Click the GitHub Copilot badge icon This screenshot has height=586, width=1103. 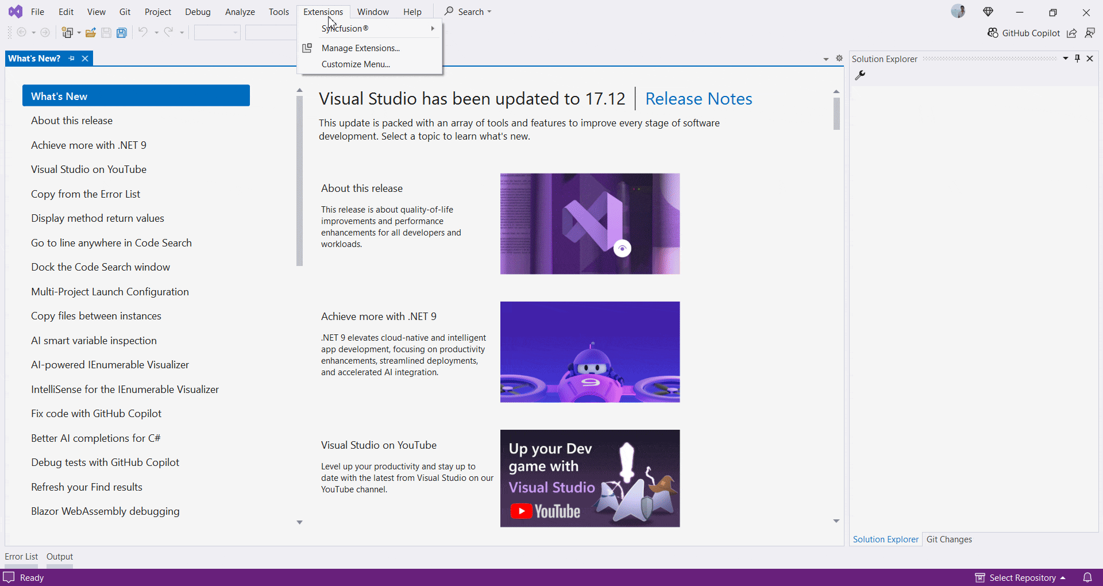coord(993,33)
